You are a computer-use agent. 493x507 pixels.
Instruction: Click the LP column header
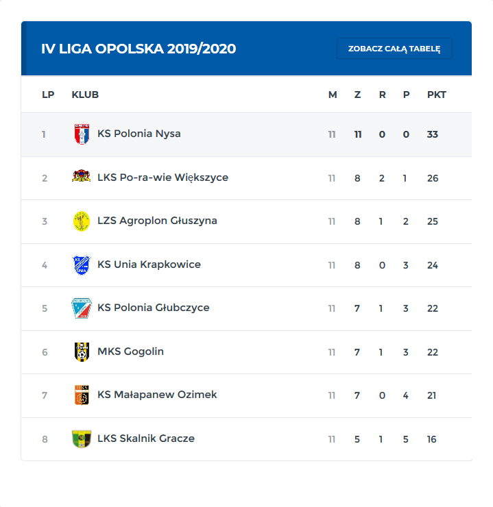point(48,95)
